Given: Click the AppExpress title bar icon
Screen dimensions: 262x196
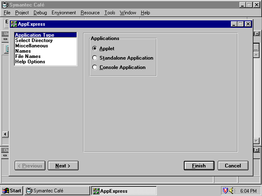Looking at the screenshot, I should pos(14,24).
